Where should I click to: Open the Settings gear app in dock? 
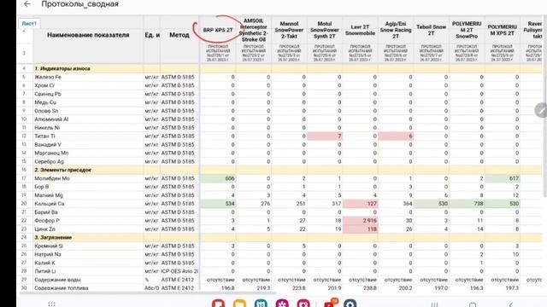coord(350,304)
